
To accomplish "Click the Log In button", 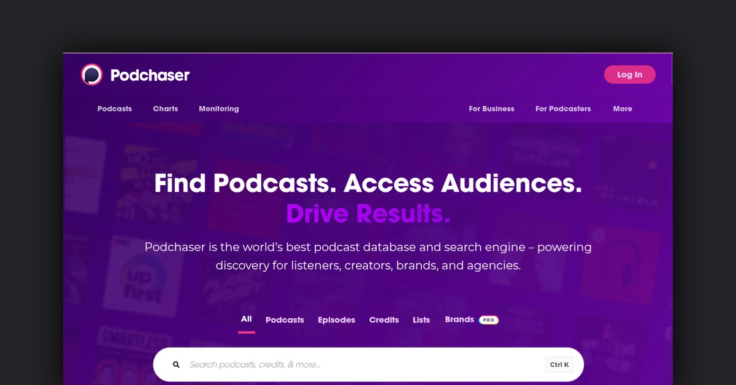I will click(x=629, y=74).
